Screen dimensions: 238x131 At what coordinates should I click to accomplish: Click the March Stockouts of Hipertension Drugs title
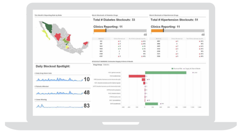click(x=164, y=15)
